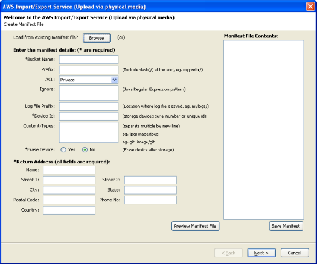The width and height of the screenshot is (317, 264).
Task: Click the 'Erase device after storage' hint
Action: [148, 150]
